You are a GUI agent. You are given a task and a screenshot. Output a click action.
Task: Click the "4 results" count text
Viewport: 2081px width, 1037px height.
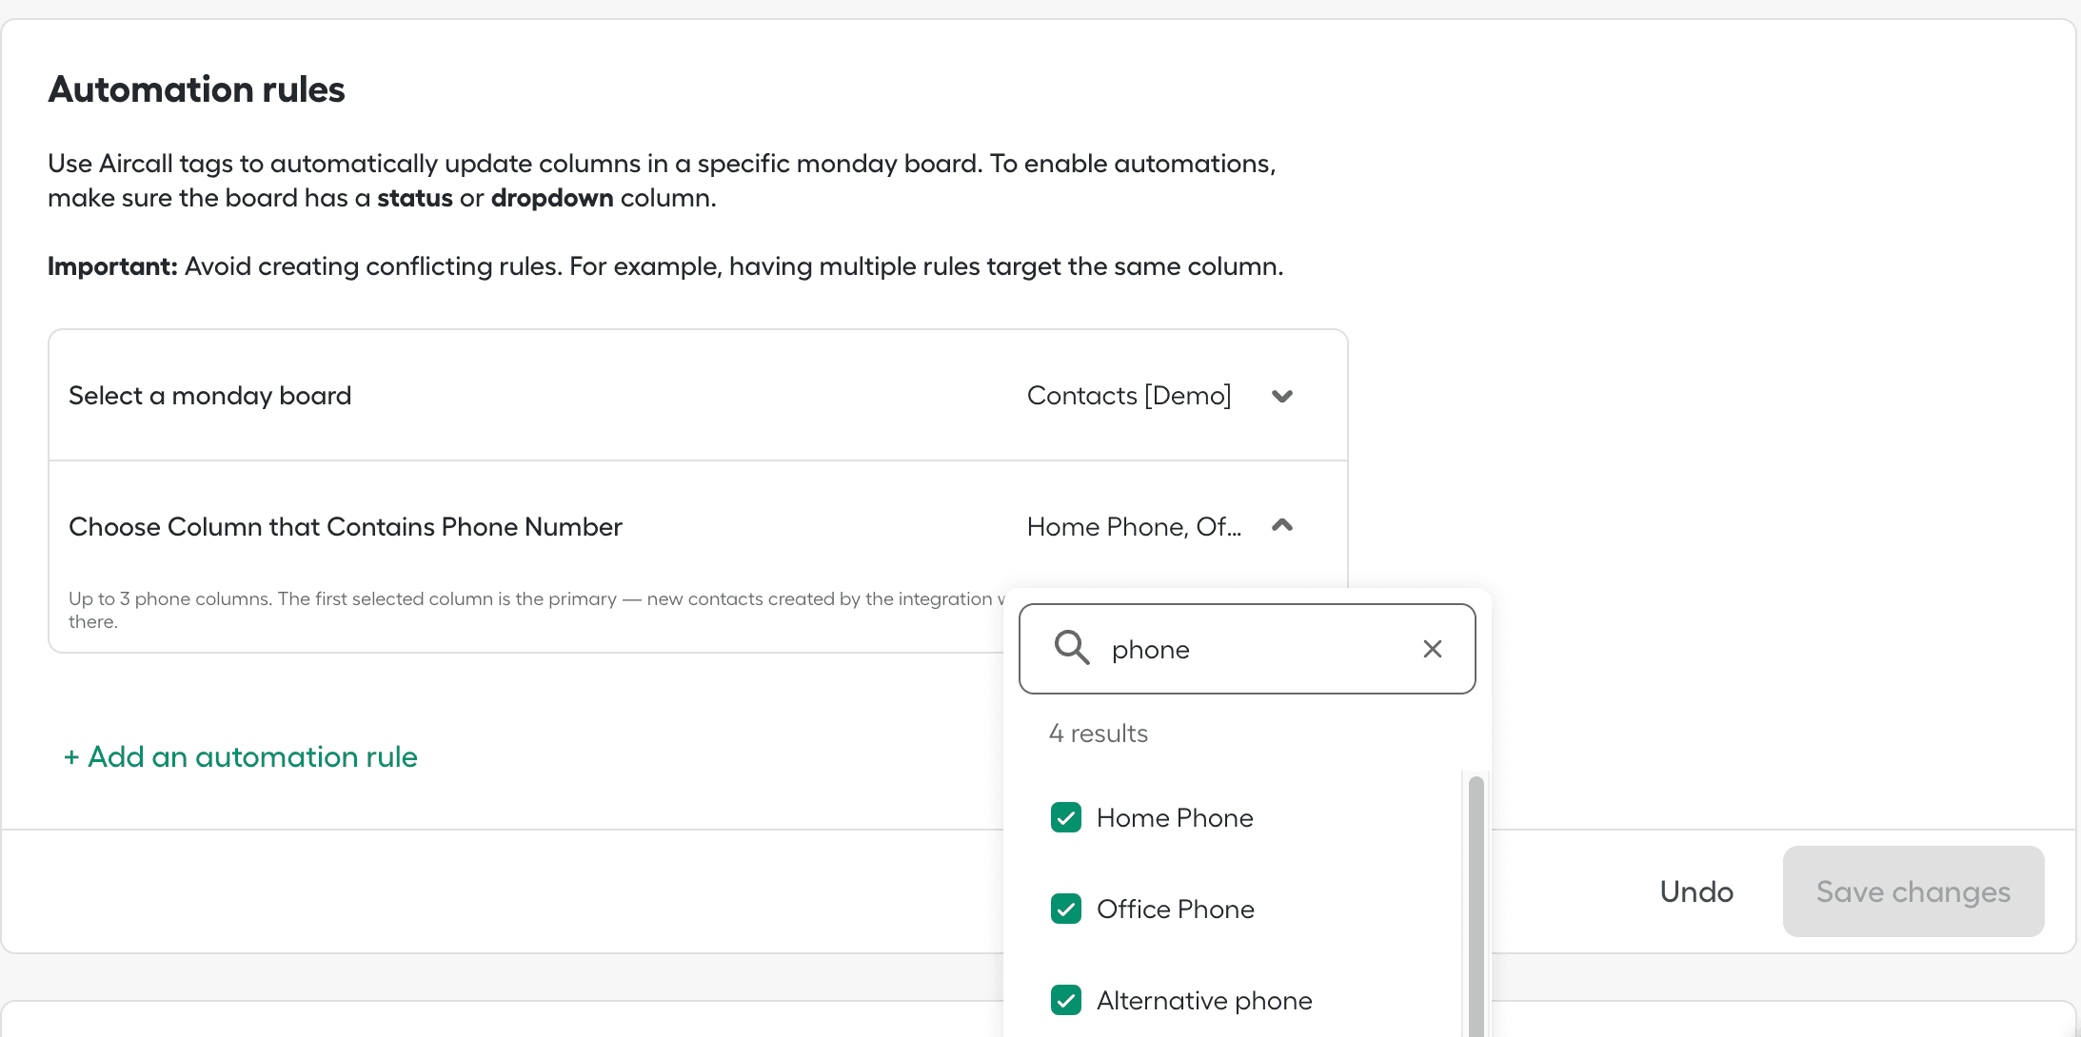(1099, 734)
